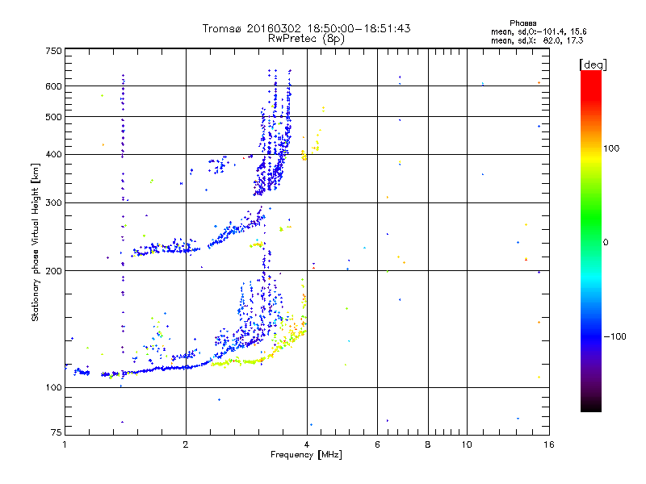
Task: Click the colorbar label '100'
Action: [x=611, y=148]
